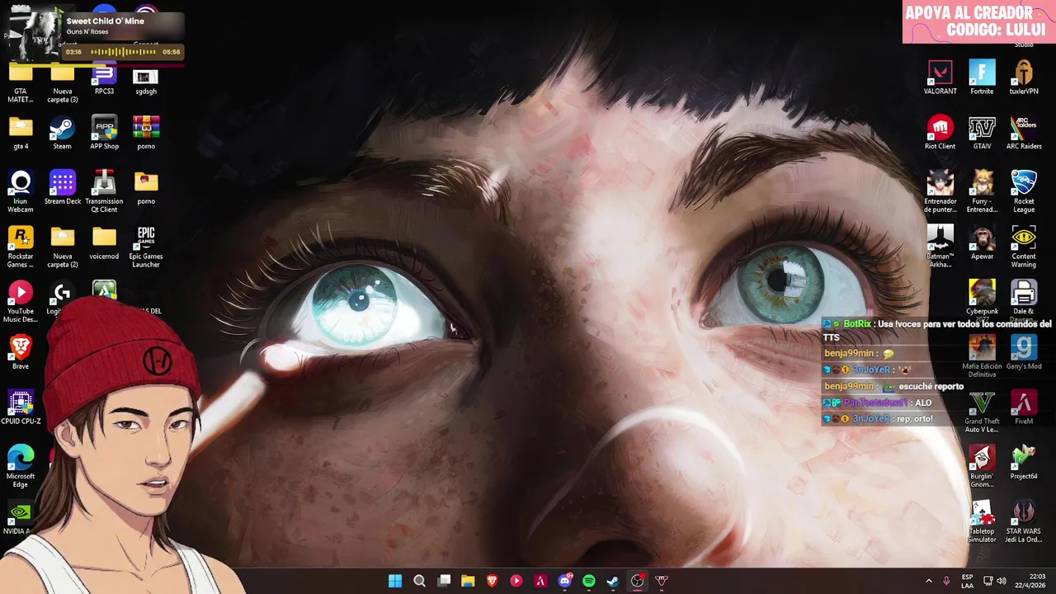This screenshot has width=1056, height=594.
Task: Open the voicemod folder
Action: tap(104, 243)
